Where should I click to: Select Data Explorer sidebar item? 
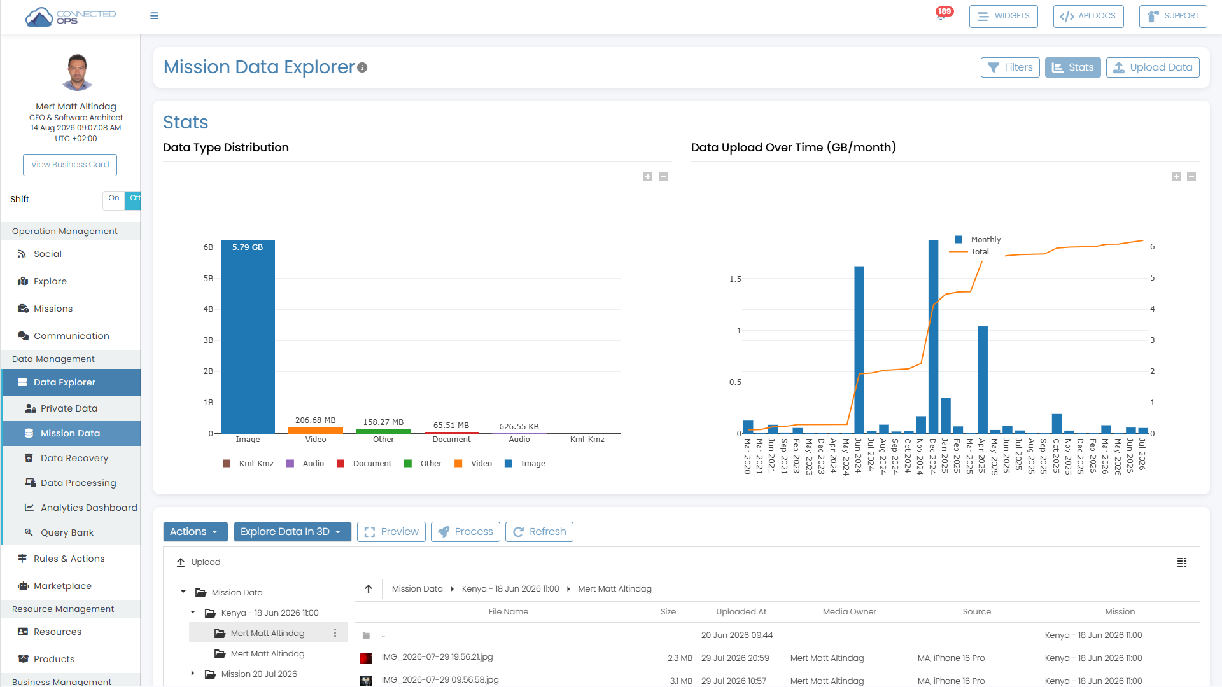(70, 382)
